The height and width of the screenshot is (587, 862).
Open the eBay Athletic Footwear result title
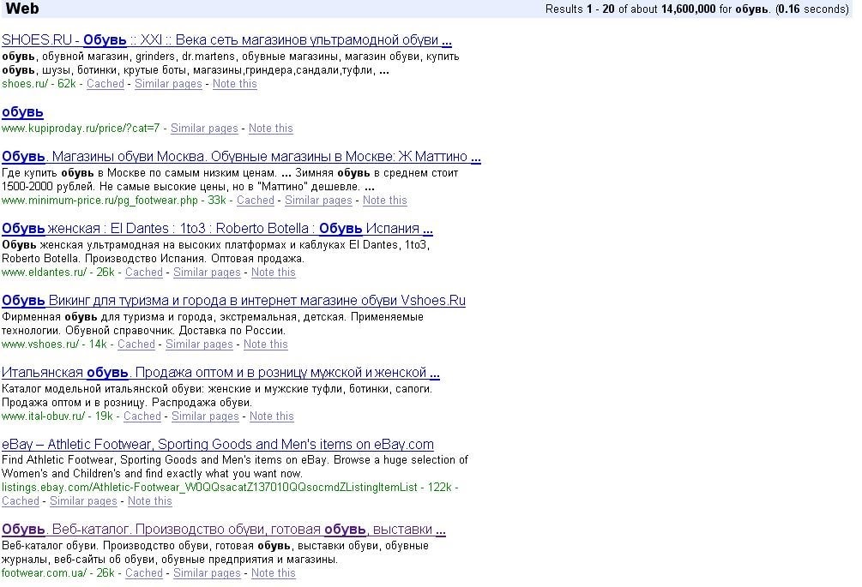coord(218,444)
